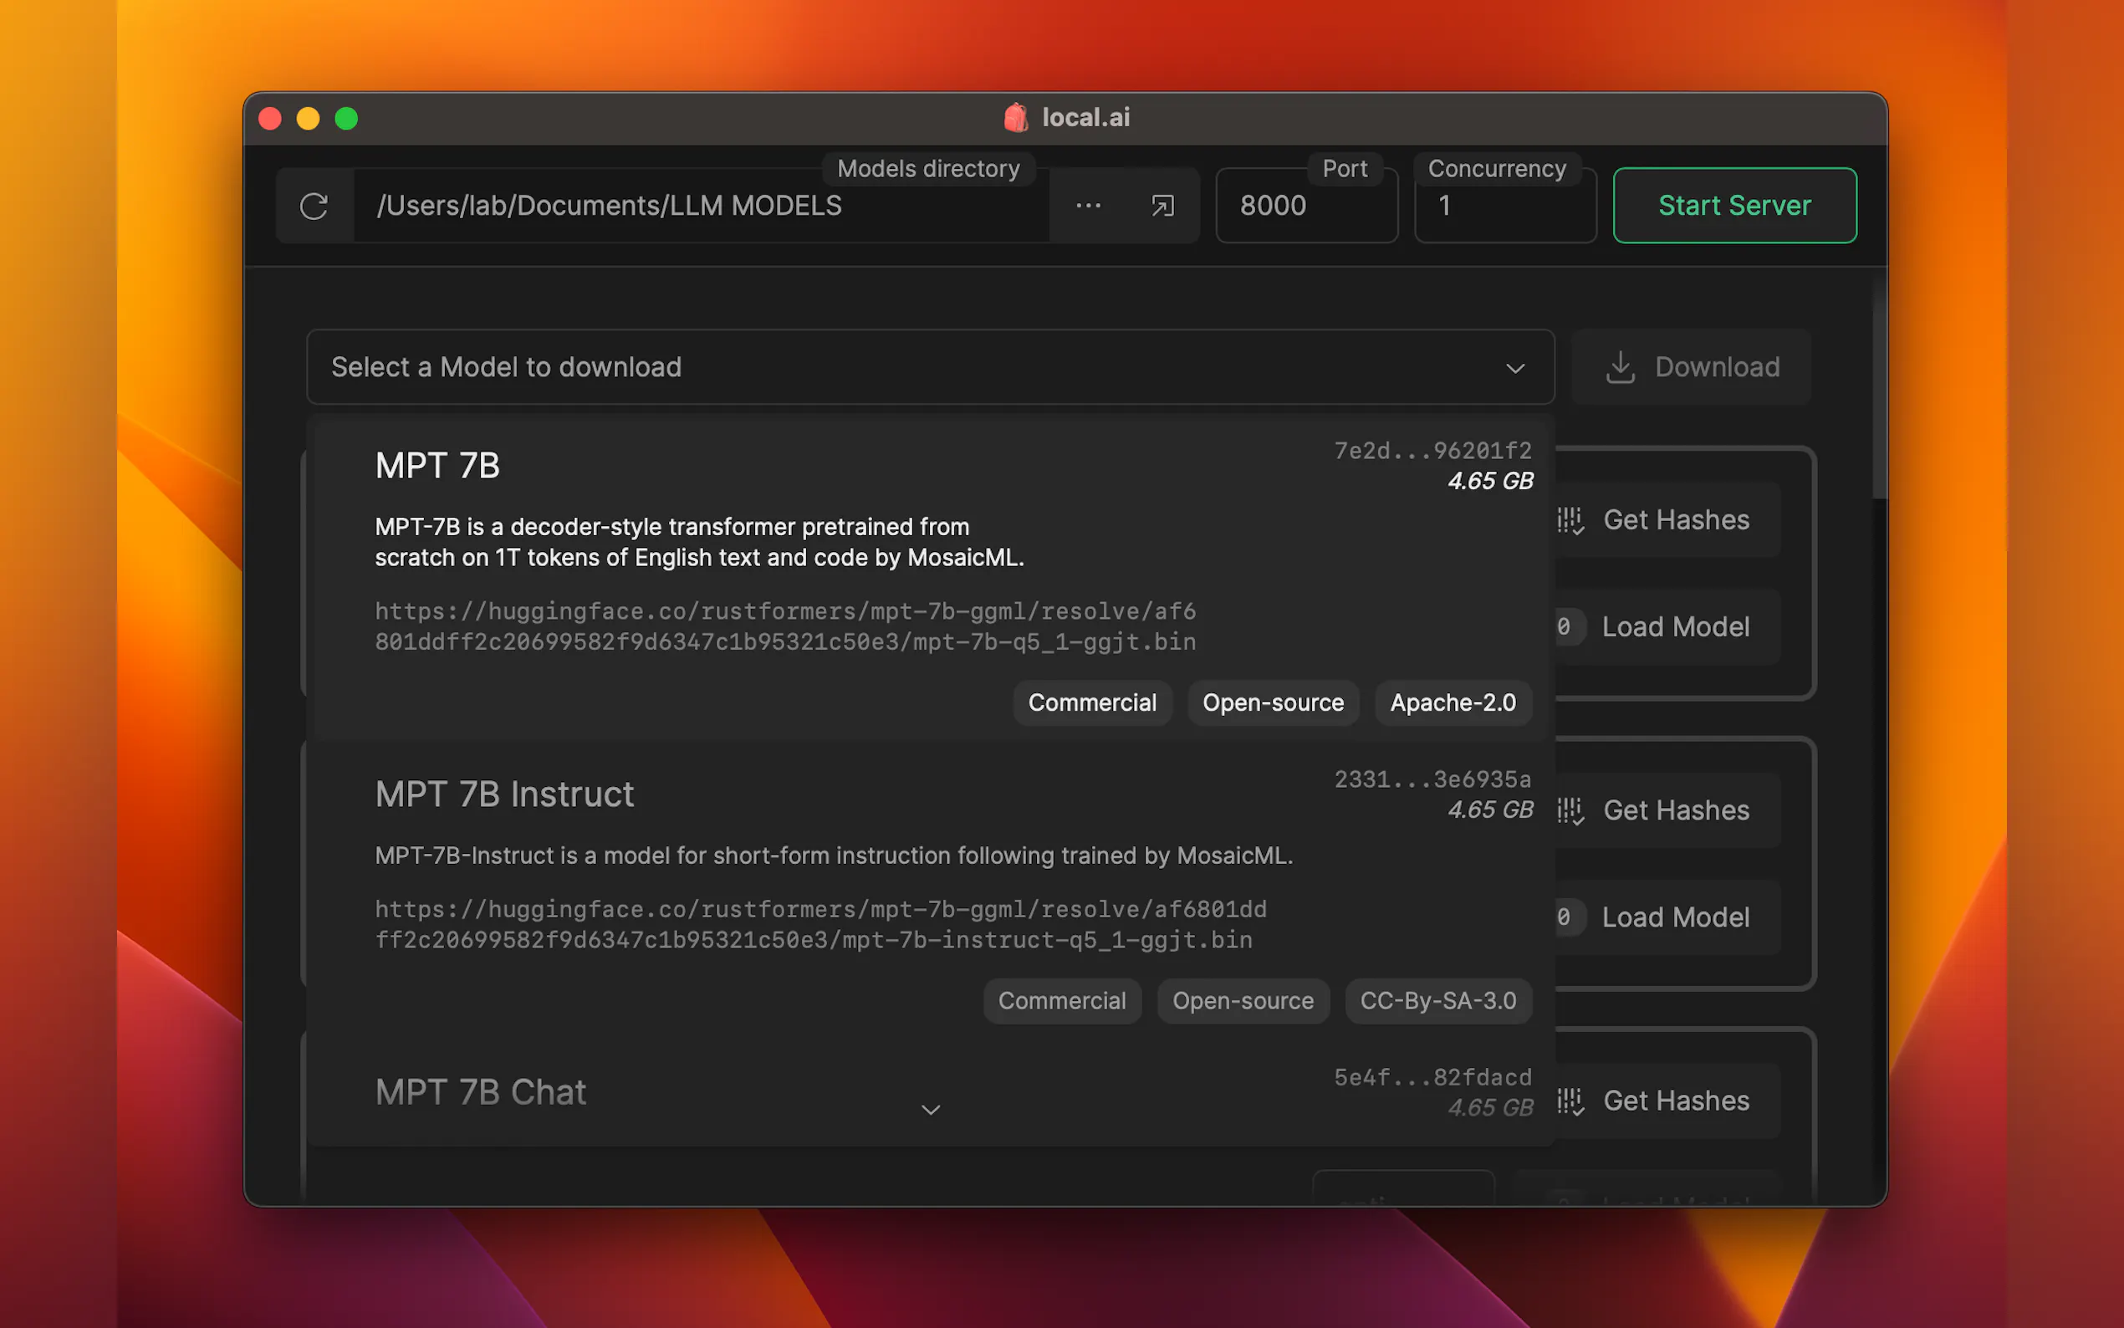Click the green full-screen window button
The height and width of the screenshot is (1328, 2124).
coord(347,119)
